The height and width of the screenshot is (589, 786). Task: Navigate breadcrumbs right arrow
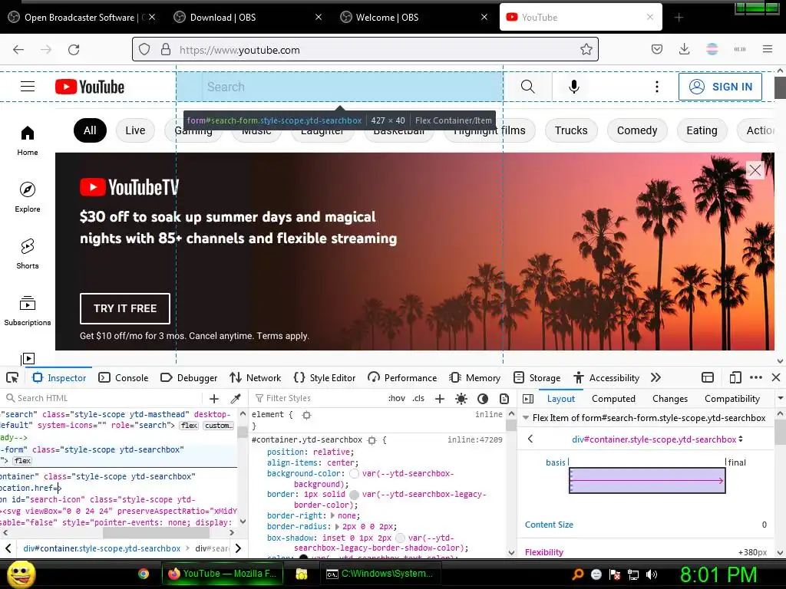[238, 548]
